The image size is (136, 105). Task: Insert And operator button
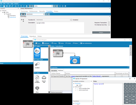click(x=126, y=96)
